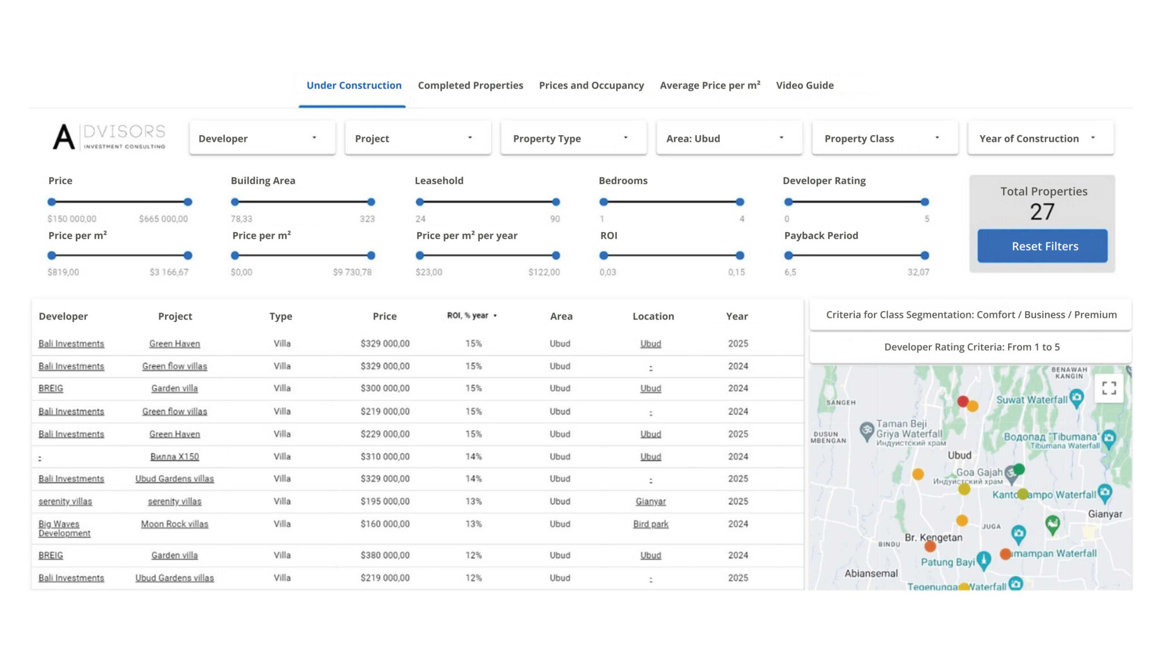Sort by the ROI % year column arrow

click(495, 316)
